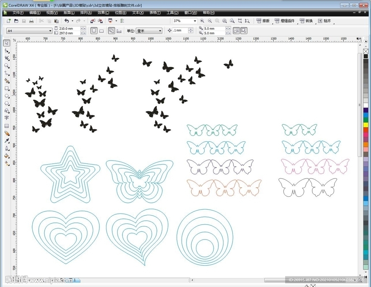Select the Pick tool in the toolbox

point(7,43)
